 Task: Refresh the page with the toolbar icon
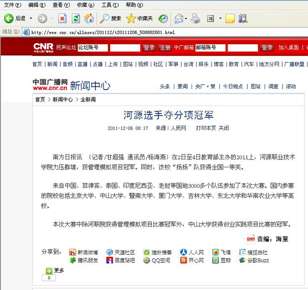pos(76,19)
